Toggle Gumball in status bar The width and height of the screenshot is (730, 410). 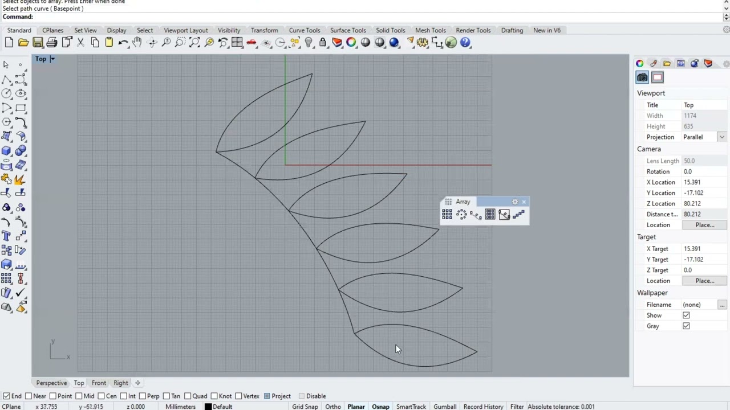click(x=445, y=407)
